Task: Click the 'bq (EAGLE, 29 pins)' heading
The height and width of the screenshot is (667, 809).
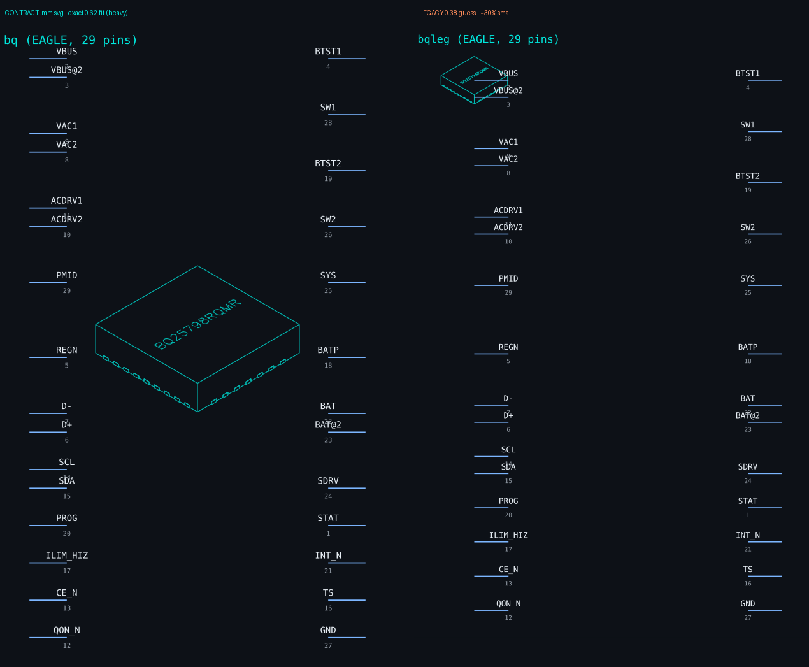Action: 71,40
